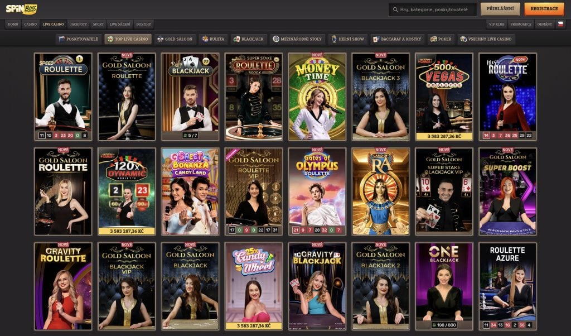Click the Herní show microphone icon
571x336 pixels.
point(334,39)
